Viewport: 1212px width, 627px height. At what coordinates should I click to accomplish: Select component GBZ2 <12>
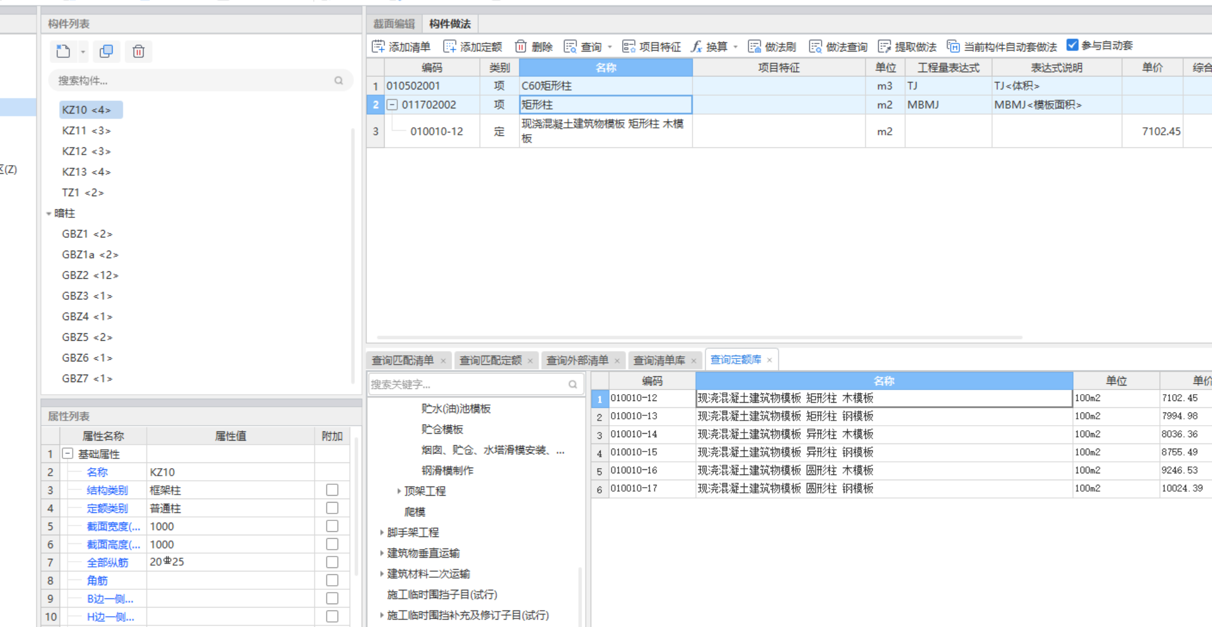pyautogui.click(x=90, y=275)
